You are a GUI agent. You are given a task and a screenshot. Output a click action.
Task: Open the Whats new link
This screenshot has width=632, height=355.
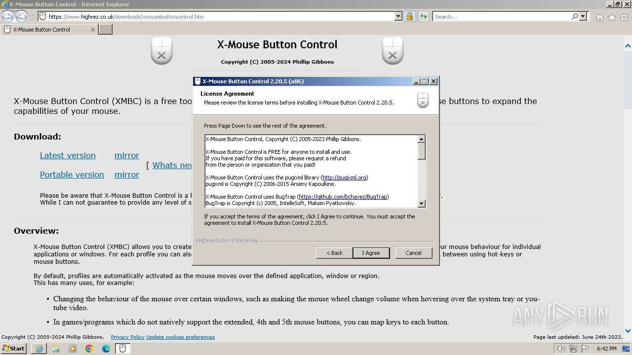tap(172, 165)
